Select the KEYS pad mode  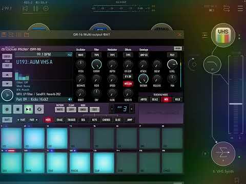tap(94, 120)
